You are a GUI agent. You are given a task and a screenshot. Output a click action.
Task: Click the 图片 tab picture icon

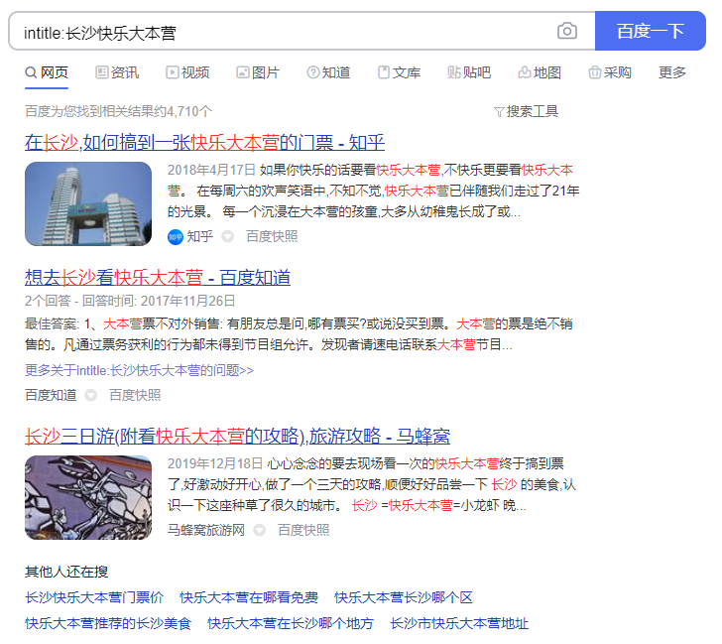[x=243, y=72]
